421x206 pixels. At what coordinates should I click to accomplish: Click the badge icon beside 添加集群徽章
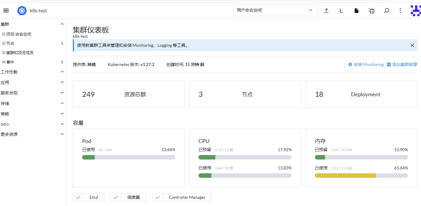coord(389,64)
